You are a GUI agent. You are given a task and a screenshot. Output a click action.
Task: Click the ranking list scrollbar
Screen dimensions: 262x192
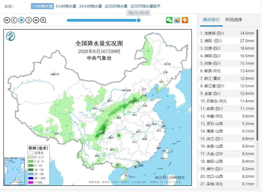click(x=257, y=85)
